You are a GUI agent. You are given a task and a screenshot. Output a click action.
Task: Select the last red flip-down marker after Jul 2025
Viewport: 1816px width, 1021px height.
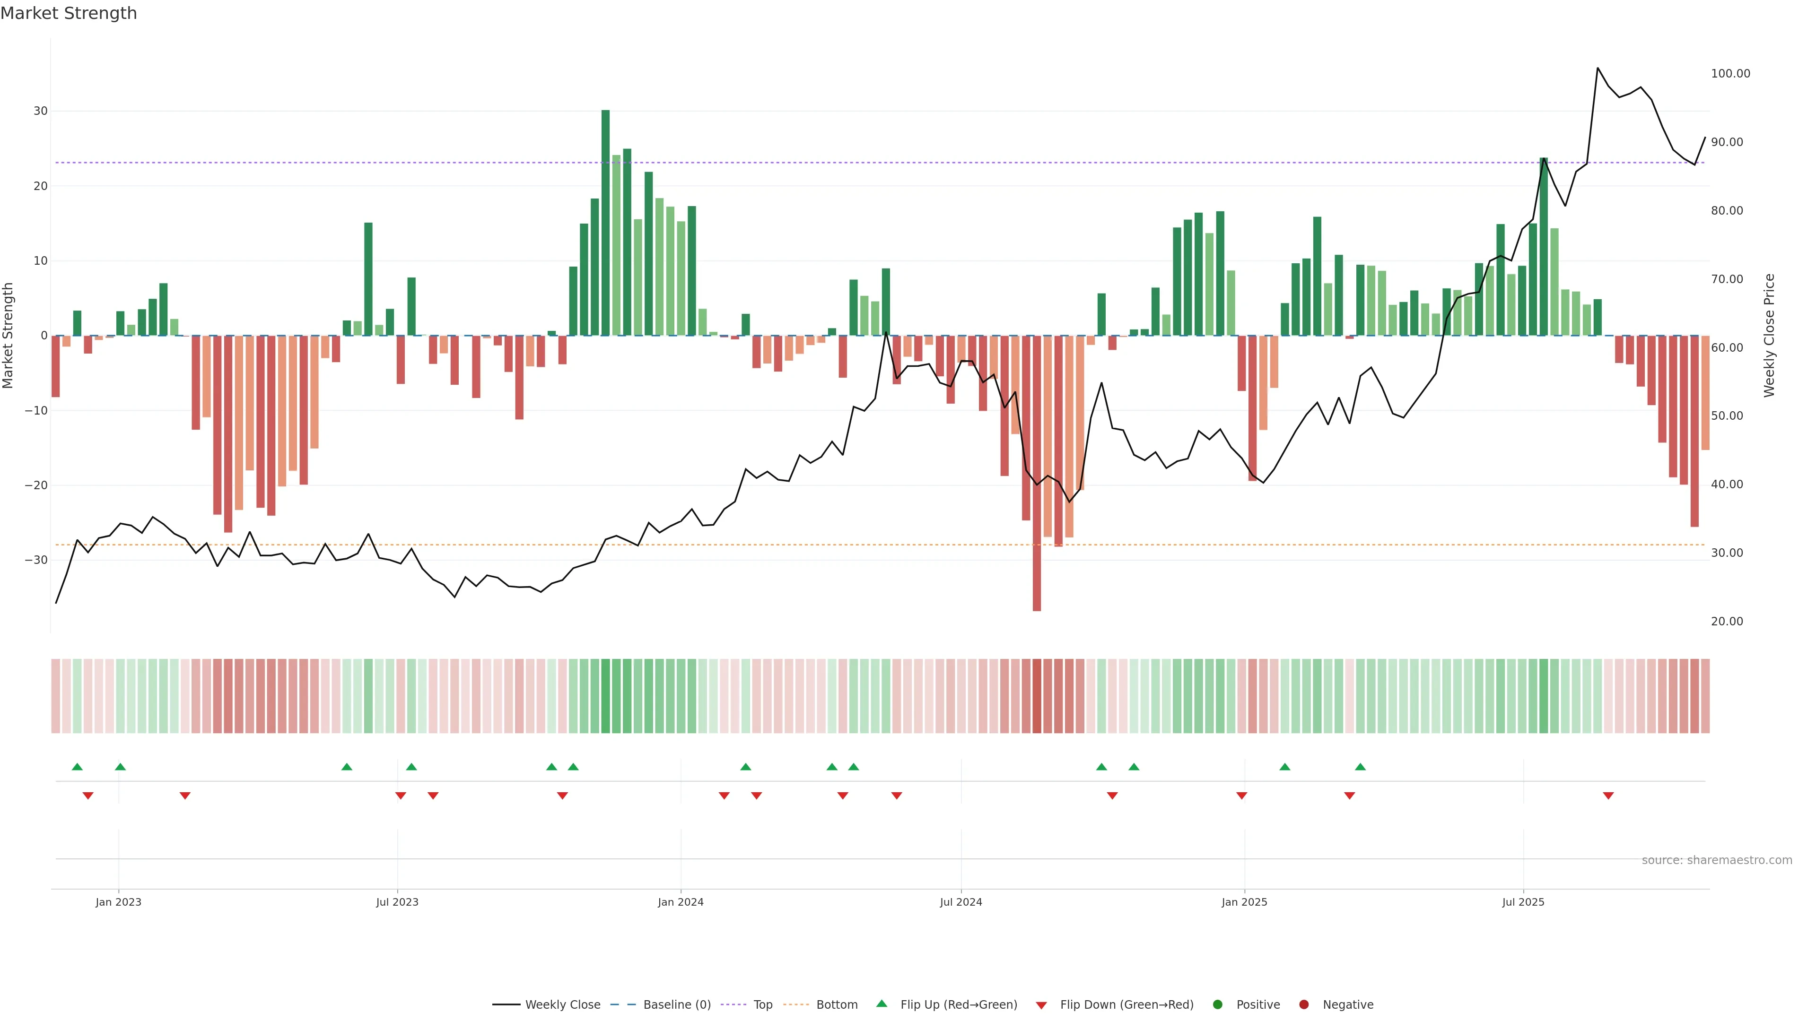pyautogui.click(x=1608, y=796)
